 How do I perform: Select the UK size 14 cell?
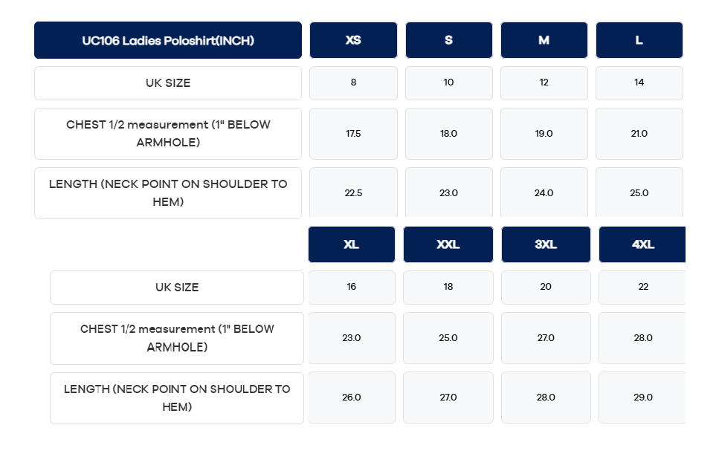pos(639,82)
